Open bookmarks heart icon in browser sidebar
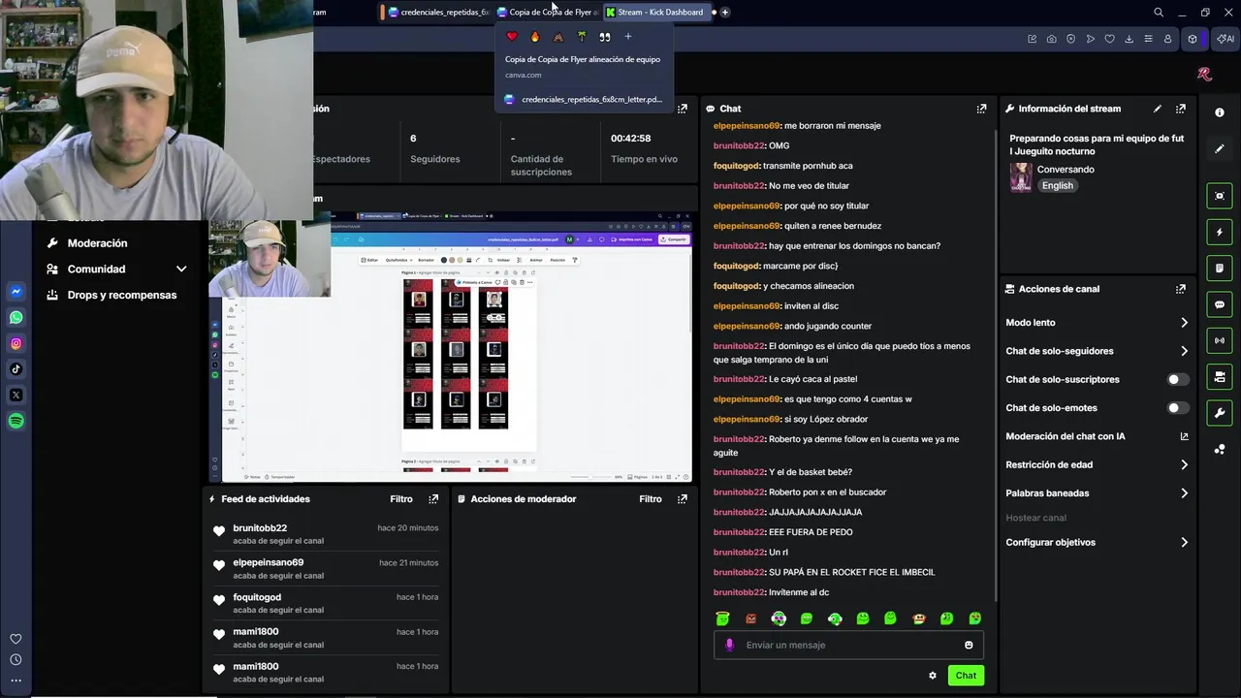Image resolution: width=1241 pixels, height=698 pixels. click(16, 639)
